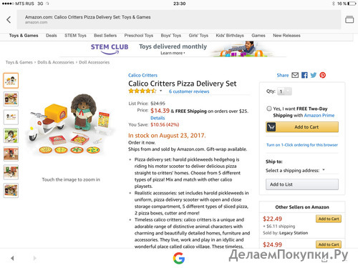Screen dimensions: 358x268
Task: Open the Qty quantity dropdown
Action: coord(284,91)
